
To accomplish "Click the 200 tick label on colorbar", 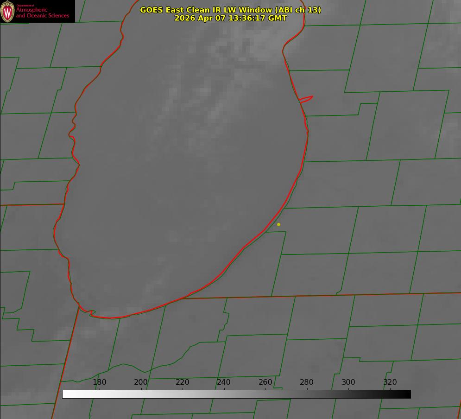I will [x=141, y=382].
